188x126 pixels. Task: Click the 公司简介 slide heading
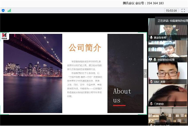tap(85, 48)
